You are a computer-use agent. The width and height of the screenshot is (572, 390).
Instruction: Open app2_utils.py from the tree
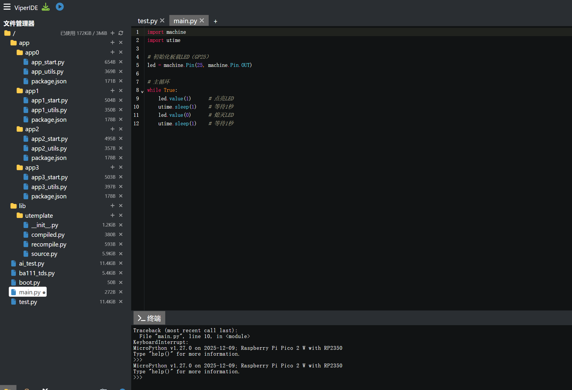(49, 148)
